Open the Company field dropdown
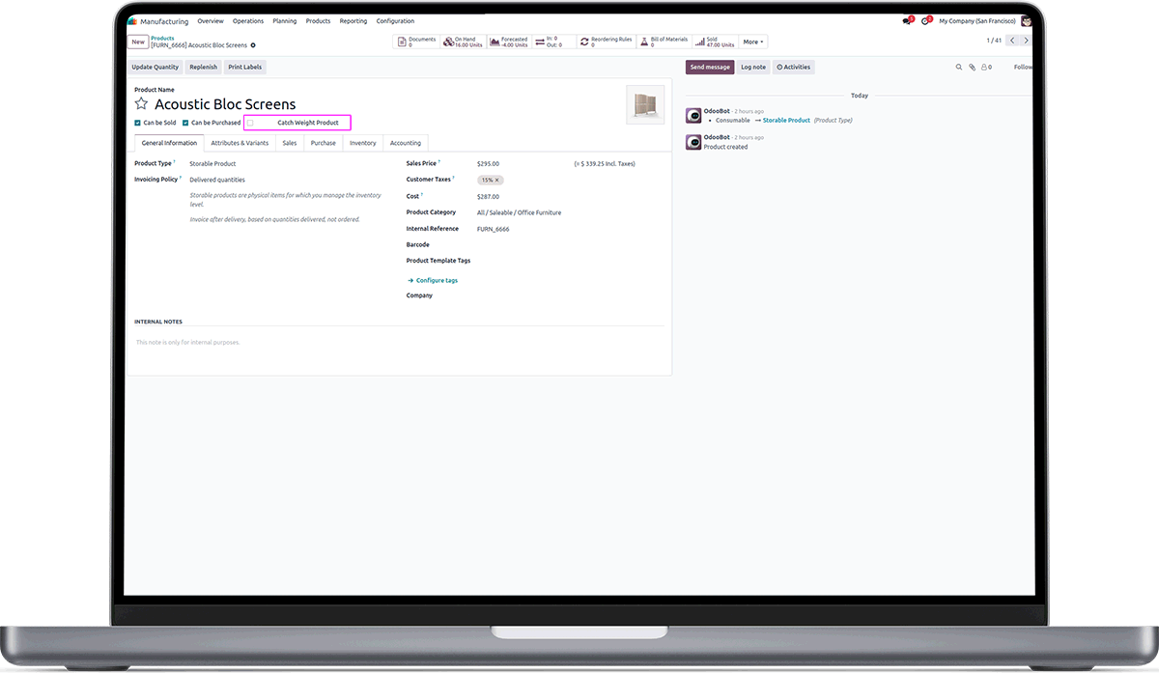 click(570, 295)
